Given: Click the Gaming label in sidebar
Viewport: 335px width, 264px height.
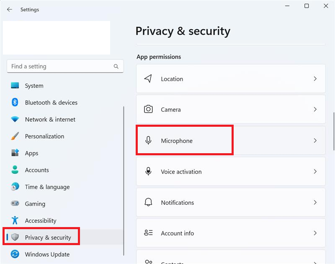Looking at the screenshot, I should (35, 204).
